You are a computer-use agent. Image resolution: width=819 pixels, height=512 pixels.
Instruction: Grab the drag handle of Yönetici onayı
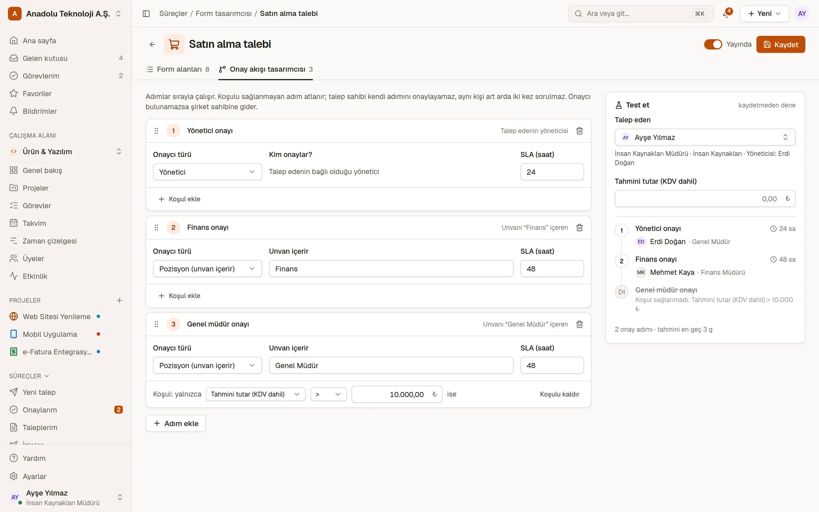pyautogui.click(x=156, y=131)
